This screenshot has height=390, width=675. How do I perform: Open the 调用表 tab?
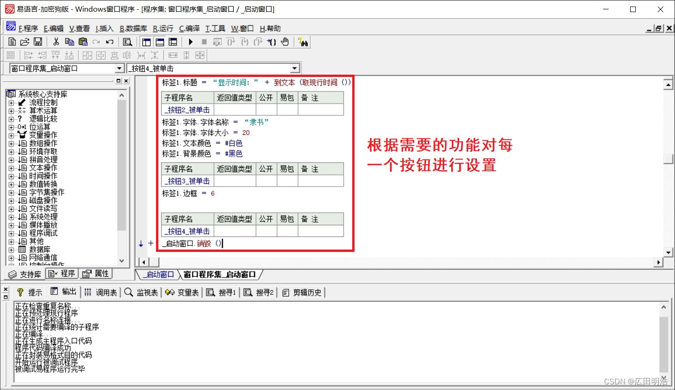tap(101, 292)
